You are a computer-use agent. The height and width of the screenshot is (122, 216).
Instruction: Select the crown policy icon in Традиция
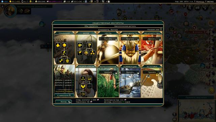[67, 60]
